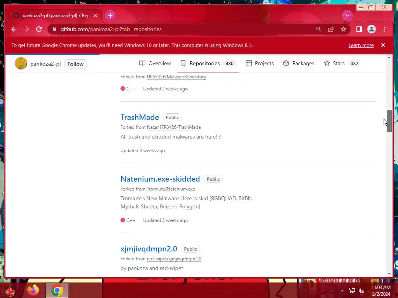Image resolution: width=398 pixels, height=298 pixels.
Task: Open the U65535F/MalwareRepository fork source
Action: coord(176,77)
